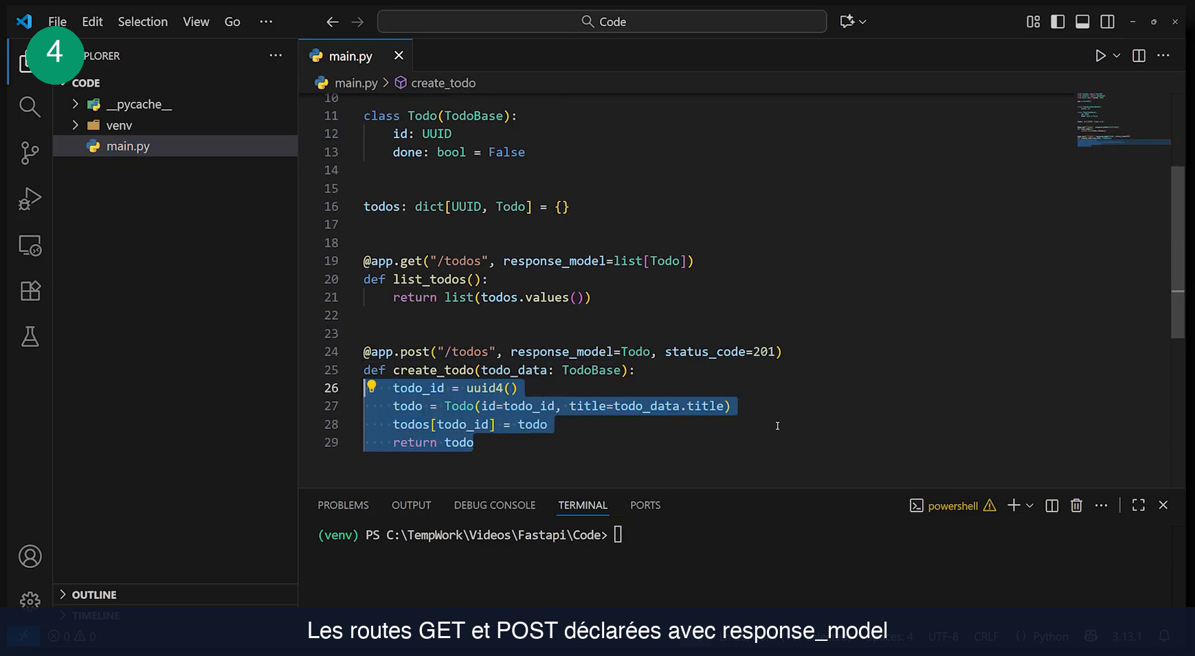
Task: Open new terminal profile dropdown
Action: click(x=1029, y=505)
